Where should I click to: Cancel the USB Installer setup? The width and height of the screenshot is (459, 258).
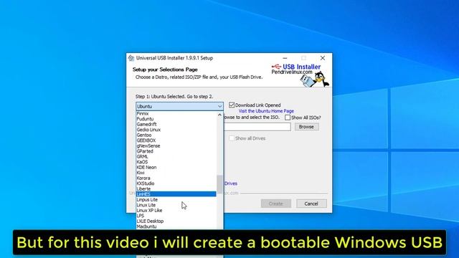click(311, 204)
